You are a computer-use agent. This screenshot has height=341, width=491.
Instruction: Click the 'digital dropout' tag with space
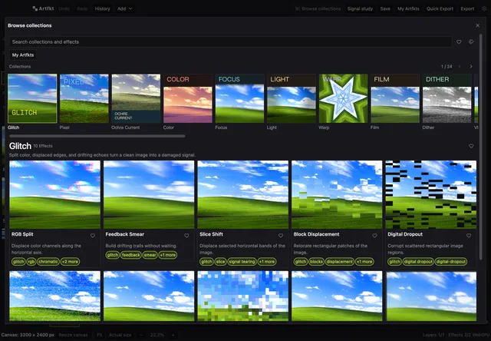418,262
